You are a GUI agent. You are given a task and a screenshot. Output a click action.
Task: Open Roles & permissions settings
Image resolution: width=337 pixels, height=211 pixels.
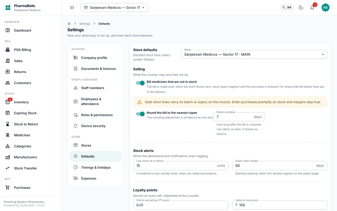(96, 115)
